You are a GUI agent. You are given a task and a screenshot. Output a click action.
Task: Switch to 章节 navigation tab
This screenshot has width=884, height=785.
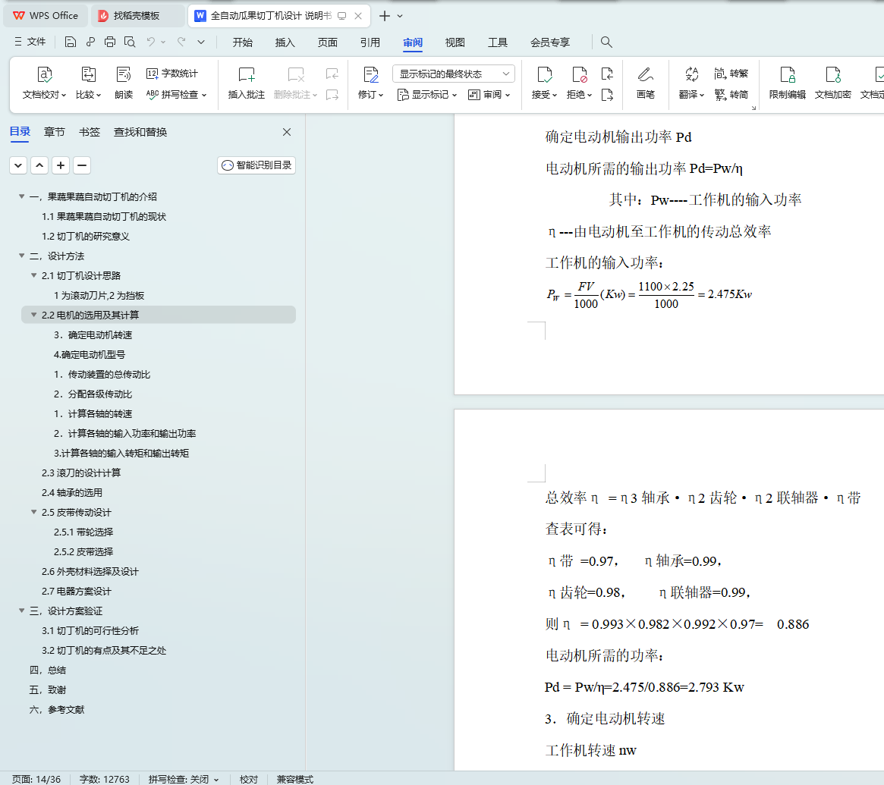[x=54, y=132]
